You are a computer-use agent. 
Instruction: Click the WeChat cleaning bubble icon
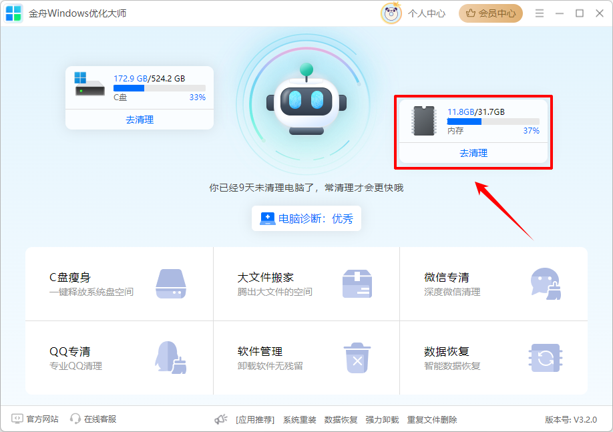(546, 284)
